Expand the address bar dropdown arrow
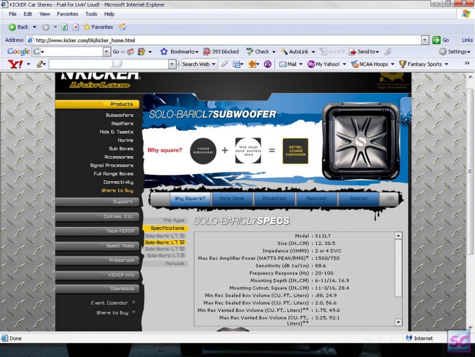This screenshot has width=475, height=357. pos(425,40)
